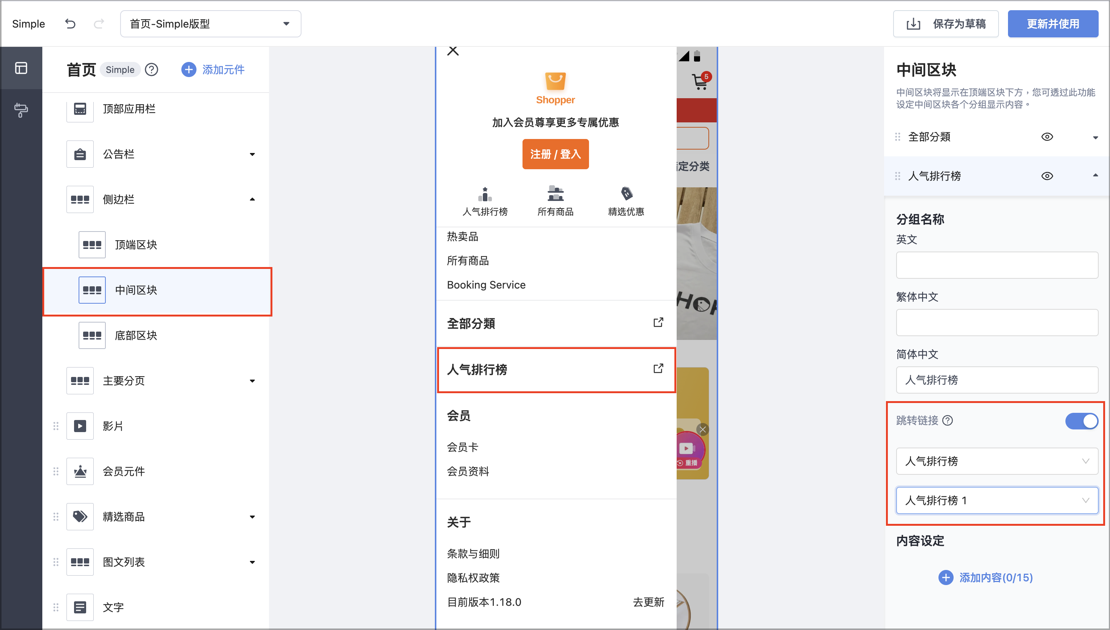
Task: Click the shopping cart icon in preview
Action: coord(700,82)
